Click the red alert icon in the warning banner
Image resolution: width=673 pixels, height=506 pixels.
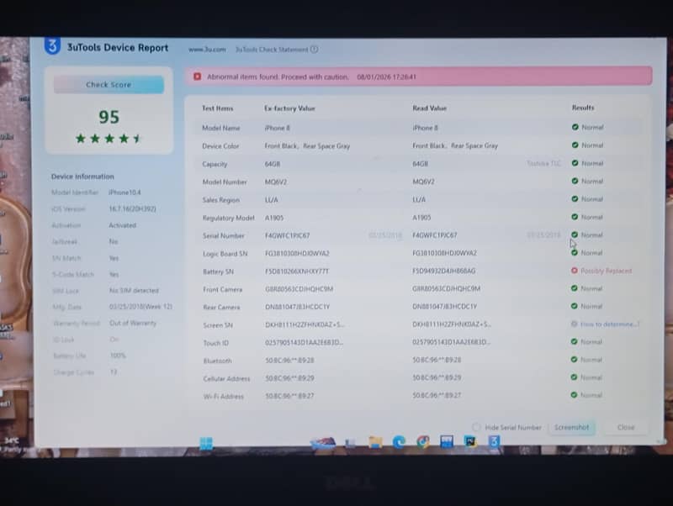click(197, 76)
